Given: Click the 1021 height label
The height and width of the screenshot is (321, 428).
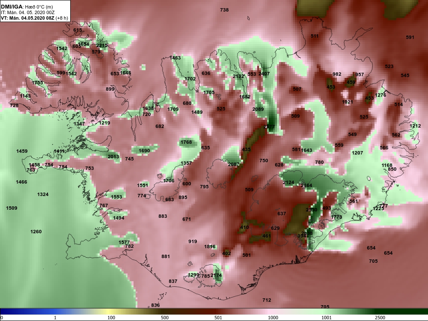Looking at the screenshot, I should click(x=348, y=102).
